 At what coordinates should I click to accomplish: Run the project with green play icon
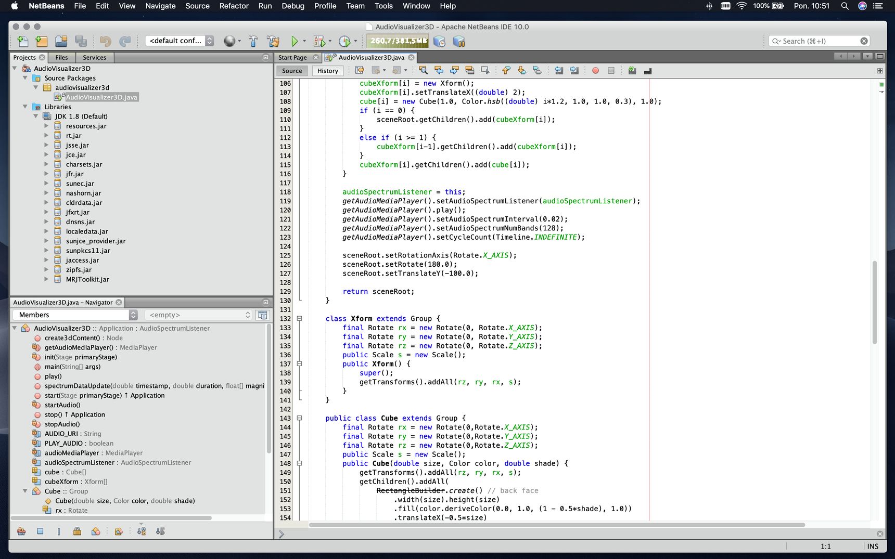tap(295, 41)
